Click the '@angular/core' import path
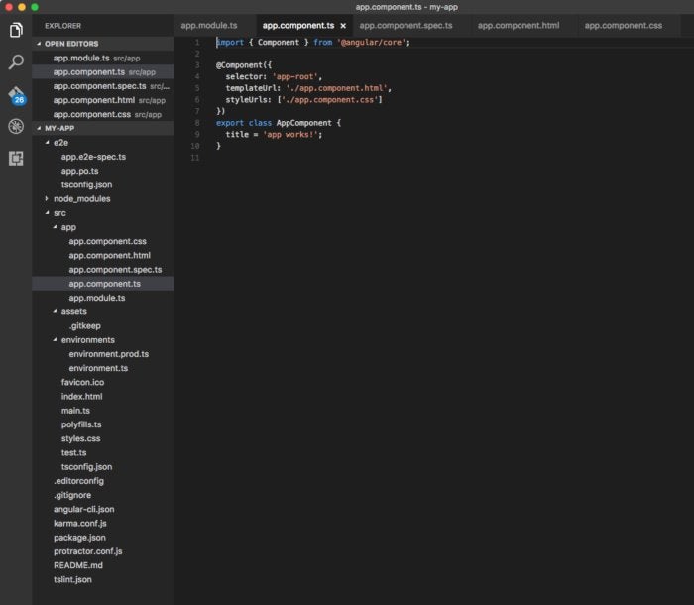 click(371, 43)
